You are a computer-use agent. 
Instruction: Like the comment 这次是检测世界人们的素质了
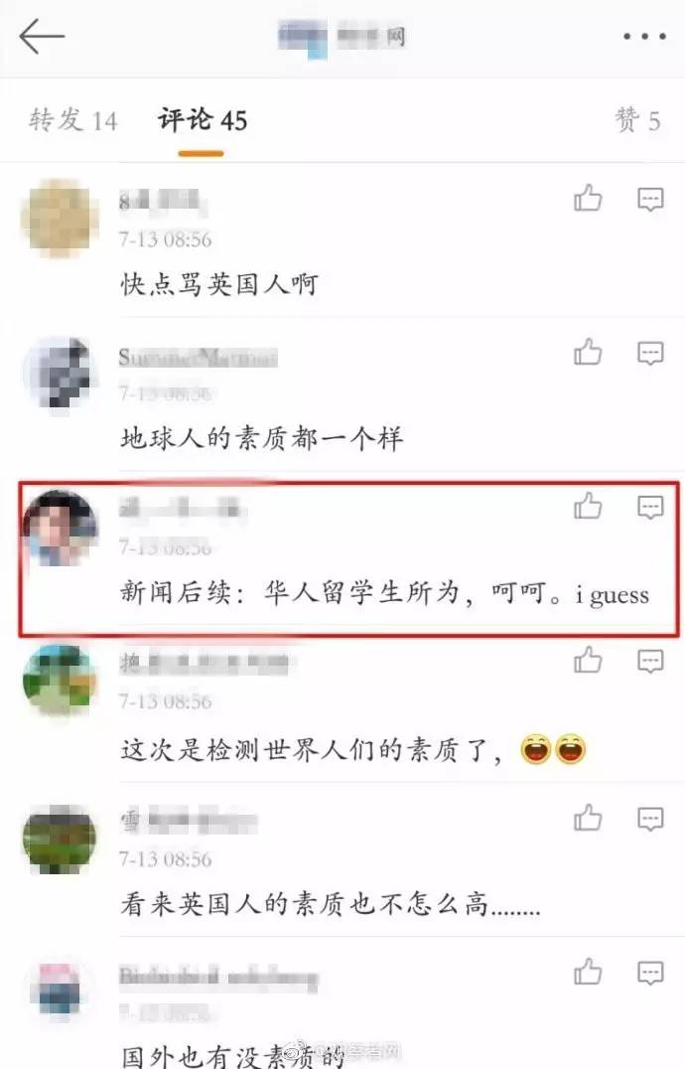click(x=588, y=660)
